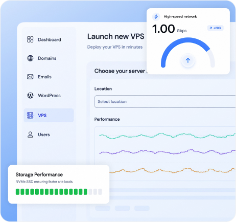Click the +28% trend badge
The height and width of the screenshot is (222, 236).
pyautogui.click(x=215, y=28)
